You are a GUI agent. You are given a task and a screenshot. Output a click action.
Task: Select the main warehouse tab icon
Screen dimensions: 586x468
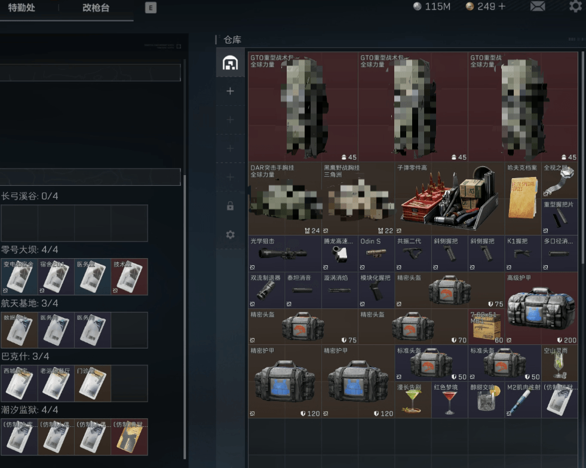pos(231,63)
